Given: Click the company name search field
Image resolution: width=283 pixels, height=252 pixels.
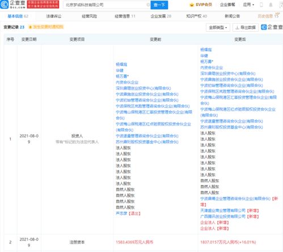Looking at the screenshot, I should [107, 5].
